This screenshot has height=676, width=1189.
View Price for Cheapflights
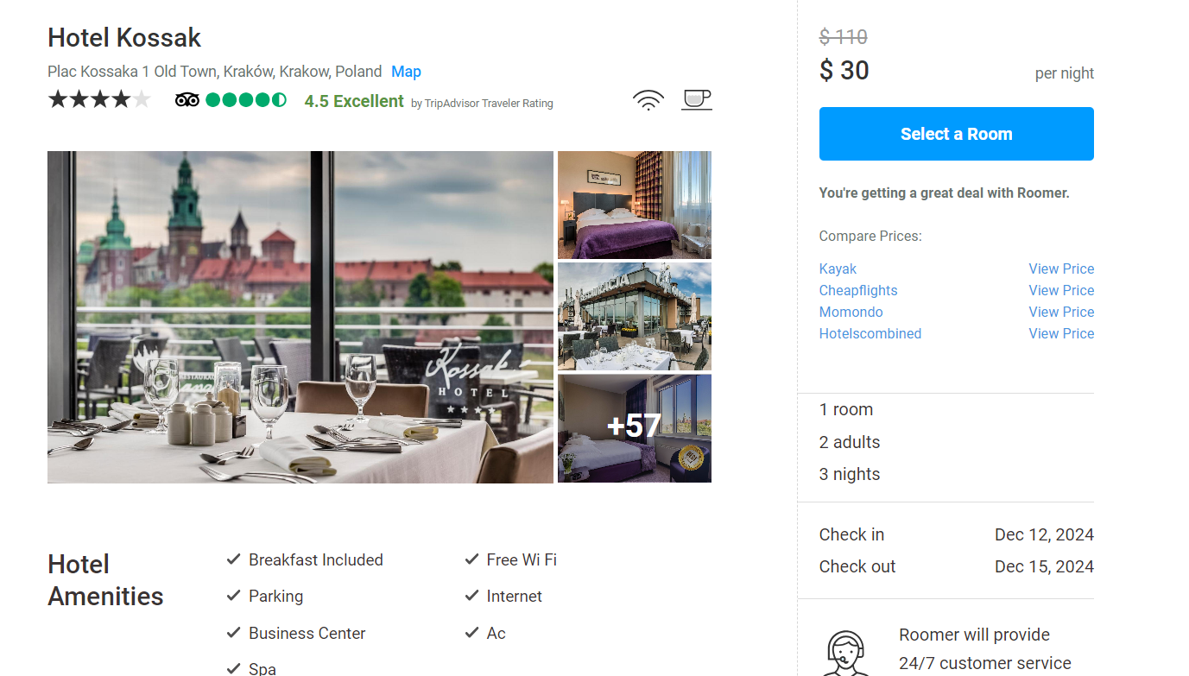1061,290
